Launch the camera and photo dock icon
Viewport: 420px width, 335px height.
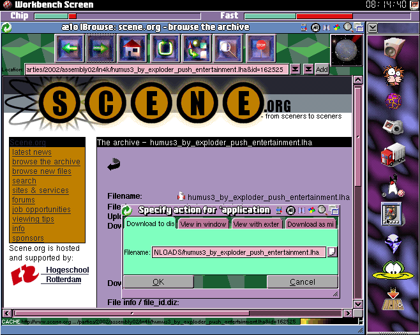coord(393,127)
